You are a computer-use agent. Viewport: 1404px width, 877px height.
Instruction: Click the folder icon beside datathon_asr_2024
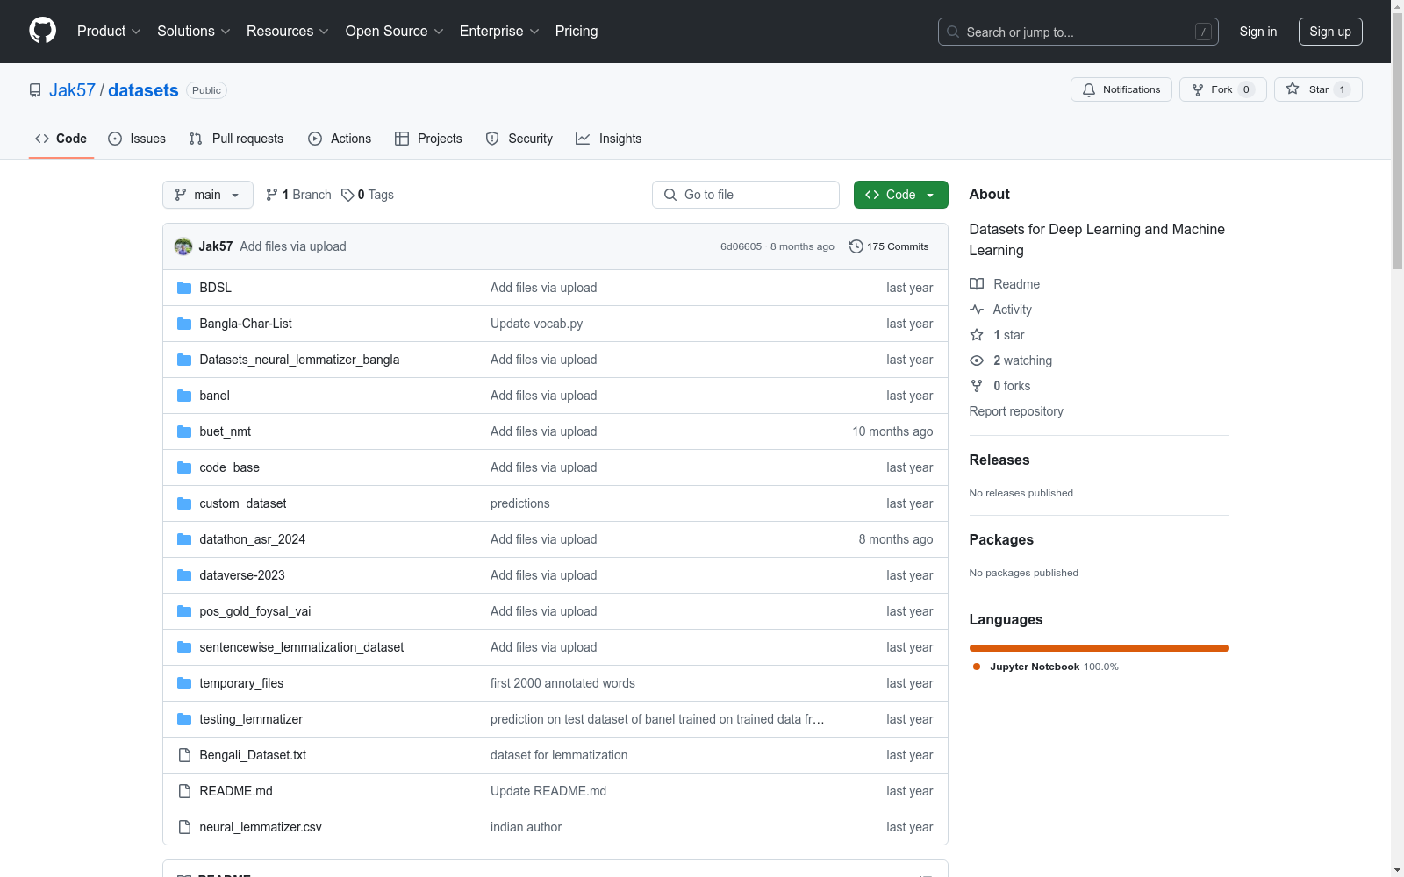184,539
